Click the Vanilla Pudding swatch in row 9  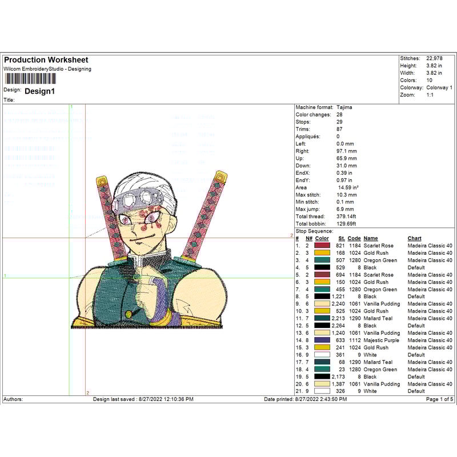(x=322, y=304)
